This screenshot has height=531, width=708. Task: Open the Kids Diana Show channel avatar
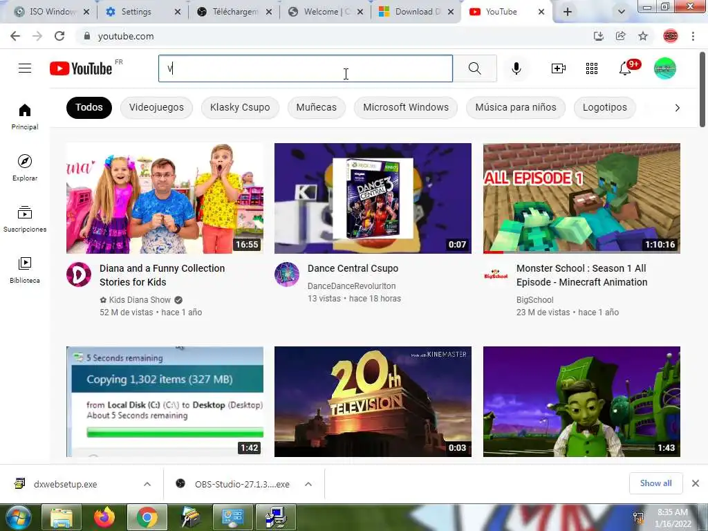coord(79,274)
